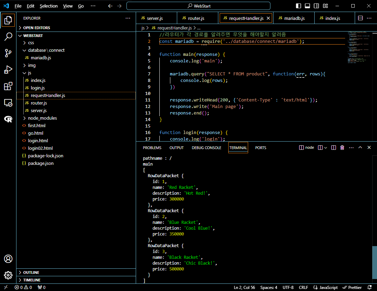The width and height of the screenshot is (377, 291).
Task: Expand the OUTLINE section
Action: pyautogui.click(x=76, y=272)
